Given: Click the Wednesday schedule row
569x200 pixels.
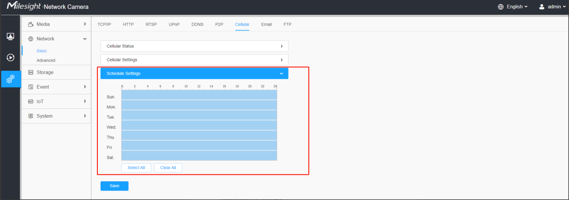Looking at the screenshot, I should pos(199,125).
